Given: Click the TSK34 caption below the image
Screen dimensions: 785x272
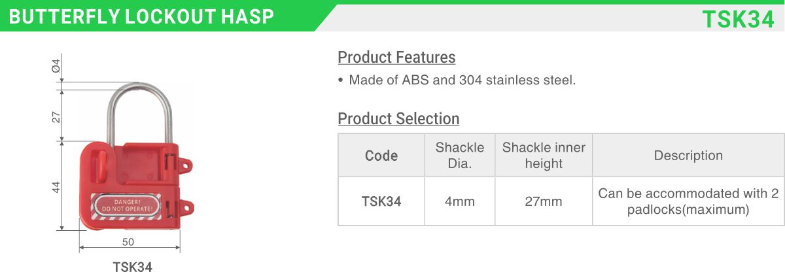Looking at the screenshot, I should (x=132, y=267).
